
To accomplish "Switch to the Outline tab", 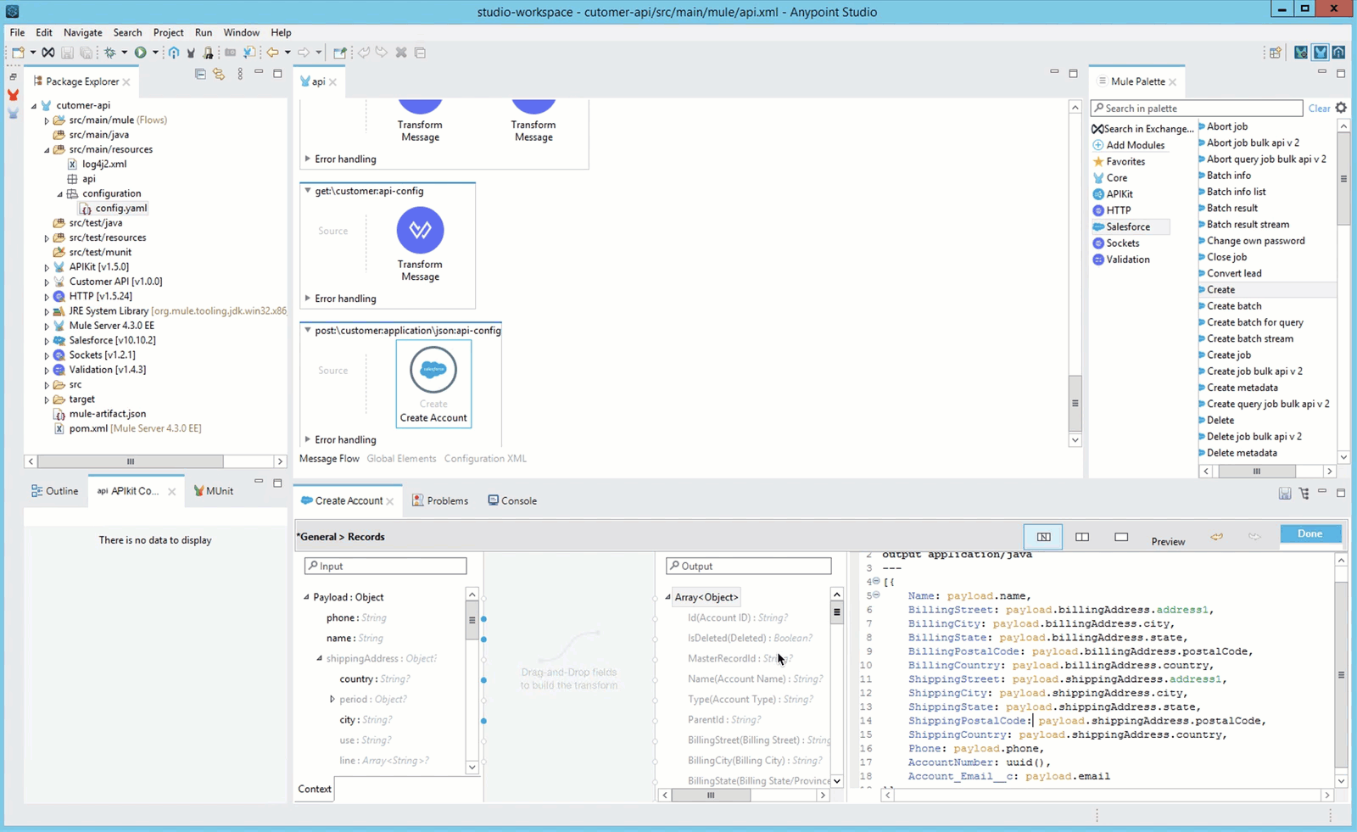I will [x=54, y=491].
